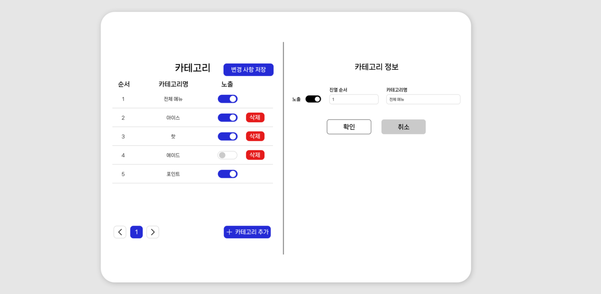Image resolution: width=601 pixels, height=294 pixels.
Task: Select page 1 in pagination
Action: (x=136, y=232)
